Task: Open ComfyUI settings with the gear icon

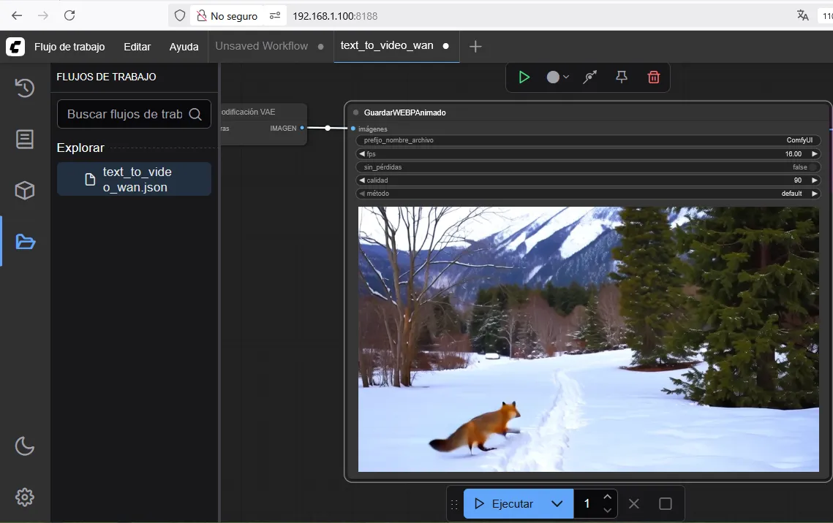Action: 25,497
